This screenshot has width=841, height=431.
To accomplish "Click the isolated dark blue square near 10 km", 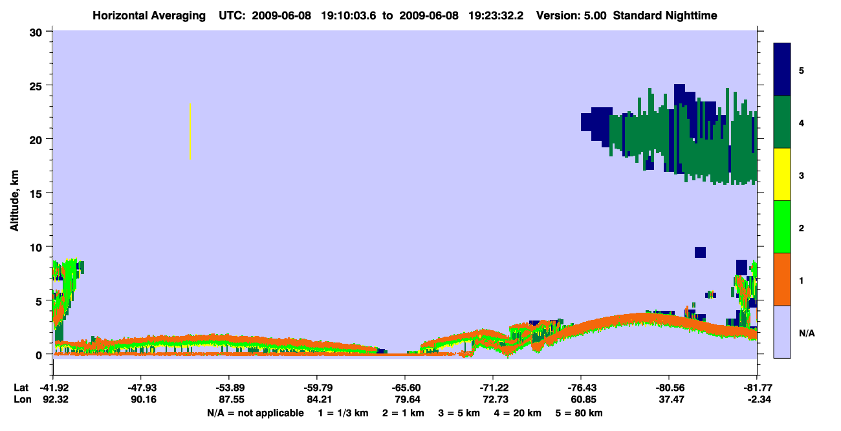I will [x=700, y=252].
